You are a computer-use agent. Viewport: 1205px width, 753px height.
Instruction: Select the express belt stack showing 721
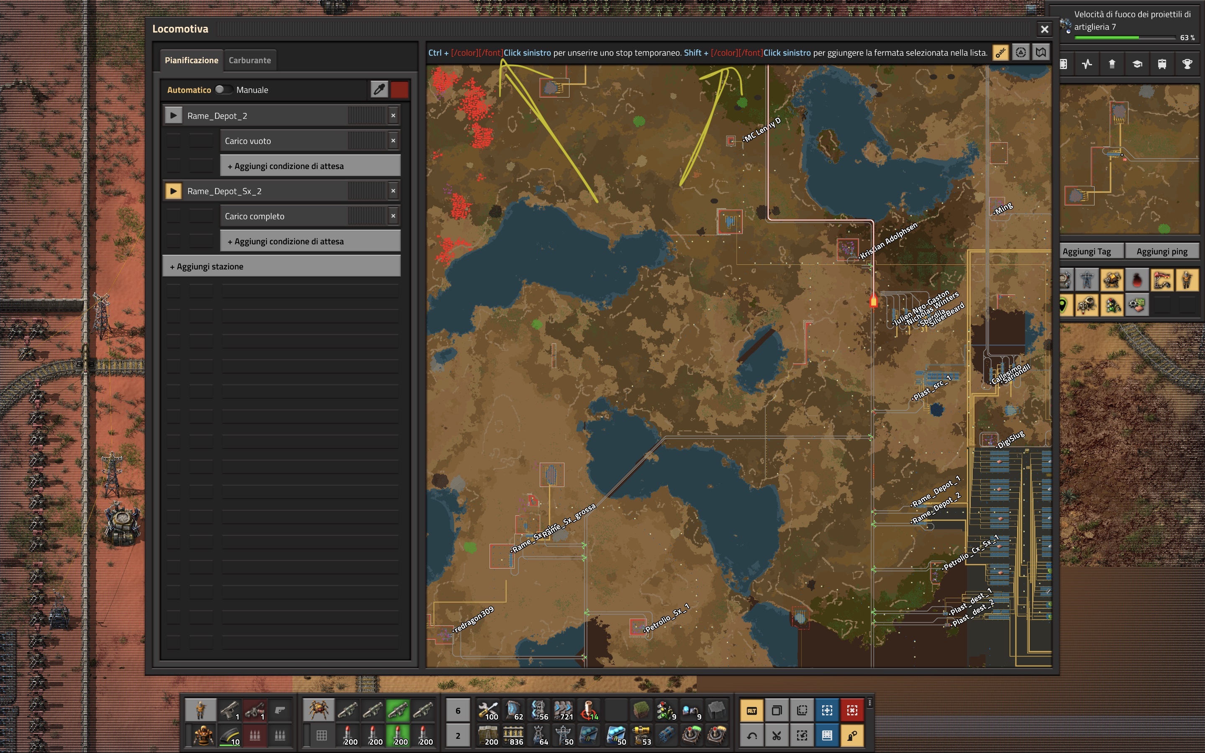[563, 710]
